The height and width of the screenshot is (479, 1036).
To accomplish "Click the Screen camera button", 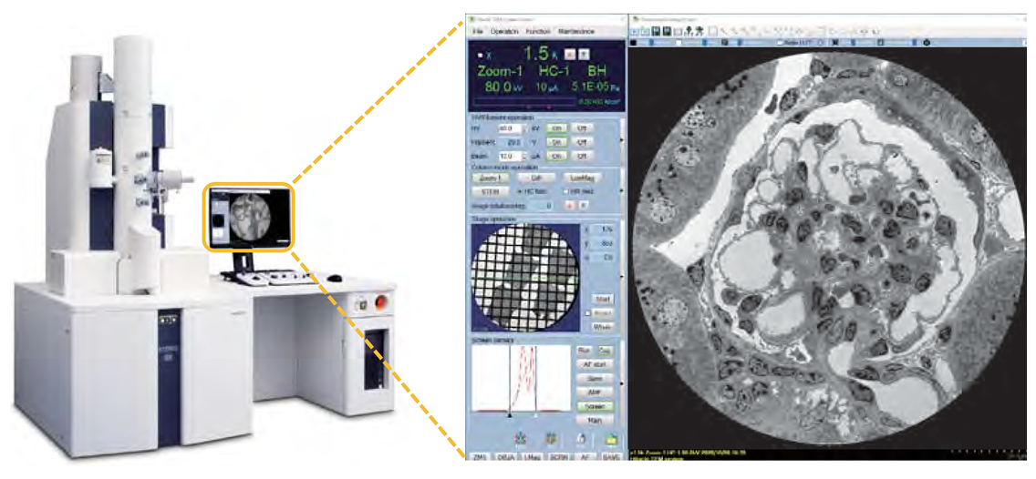I will [596, 406].
